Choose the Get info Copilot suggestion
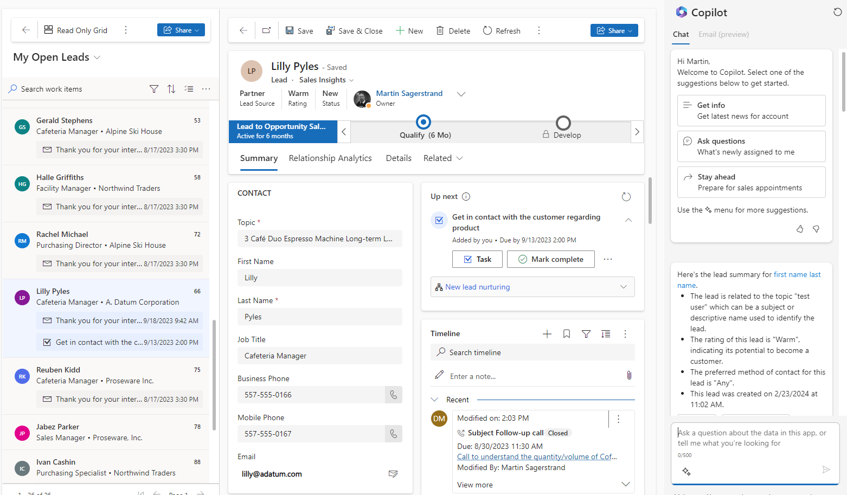 click(x=751, y=111)
